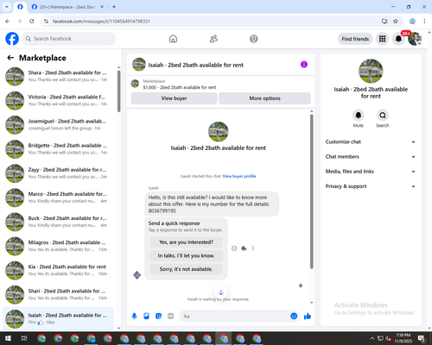Open Chrome's three-dot menu
Image resolution: width=432 pixels, height=345 pixels.
pos(424,21)
